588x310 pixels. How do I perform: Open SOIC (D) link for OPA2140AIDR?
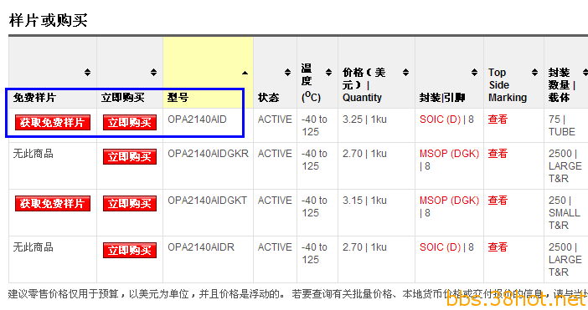pos(440,247)
